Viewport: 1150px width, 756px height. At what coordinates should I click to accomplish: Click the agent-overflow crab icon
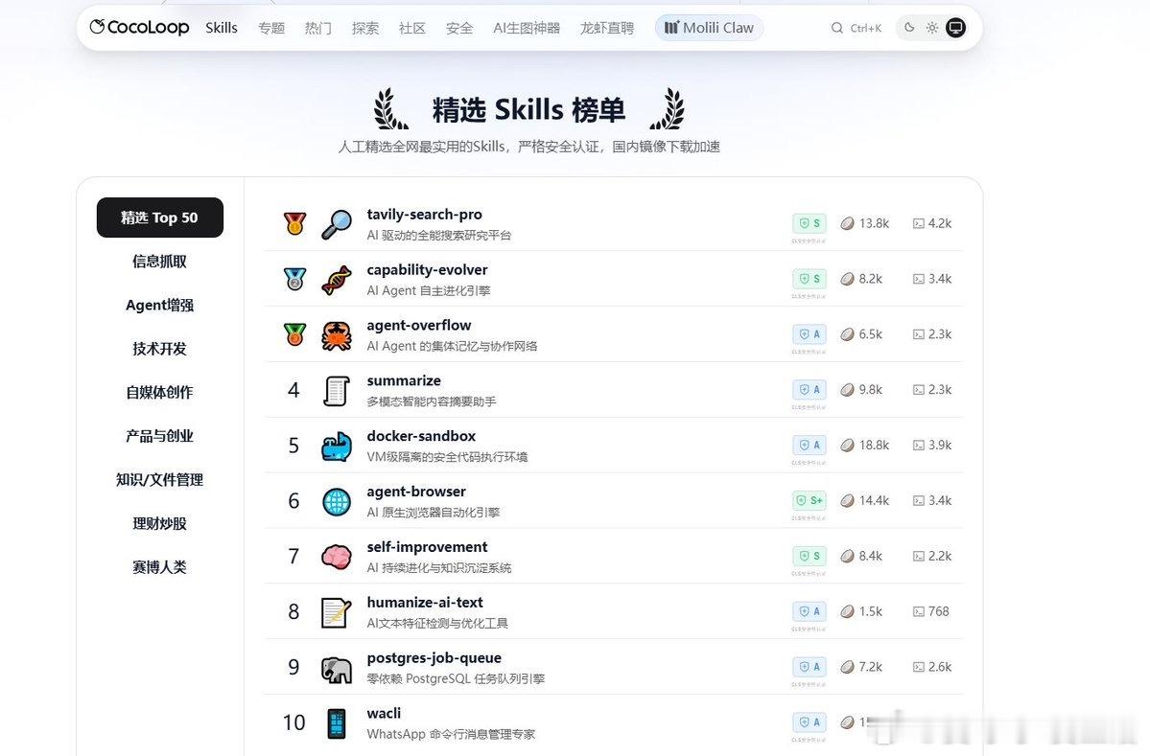(337, 335)
